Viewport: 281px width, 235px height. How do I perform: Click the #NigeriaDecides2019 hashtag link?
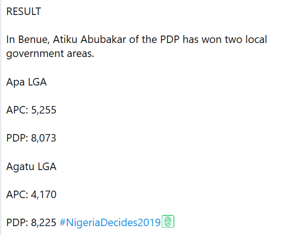coord(110,222)
